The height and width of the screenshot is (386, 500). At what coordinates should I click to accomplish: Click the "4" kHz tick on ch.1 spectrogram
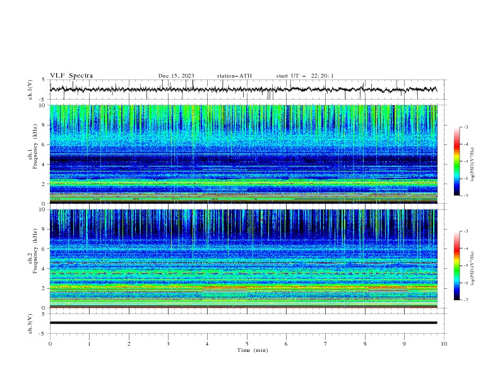pos(44,165)
